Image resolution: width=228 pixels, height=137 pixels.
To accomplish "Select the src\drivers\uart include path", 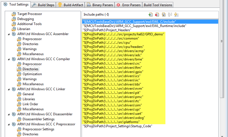I will point(113,114).
